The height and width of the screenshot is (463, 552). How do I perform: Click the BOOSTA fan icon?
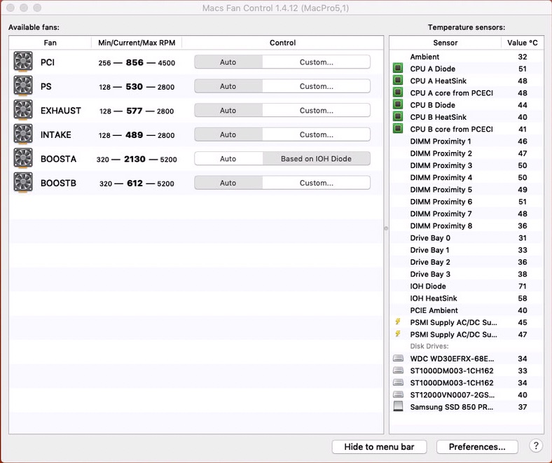pyautogui.click(x=23, y=158)
